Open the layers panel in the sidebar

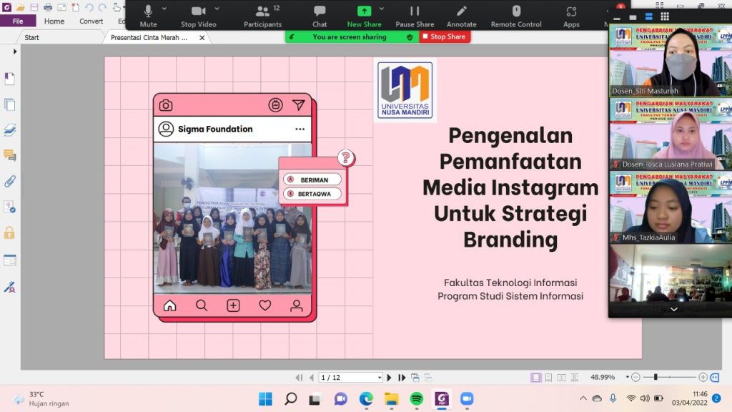click(x=9, y=130)
